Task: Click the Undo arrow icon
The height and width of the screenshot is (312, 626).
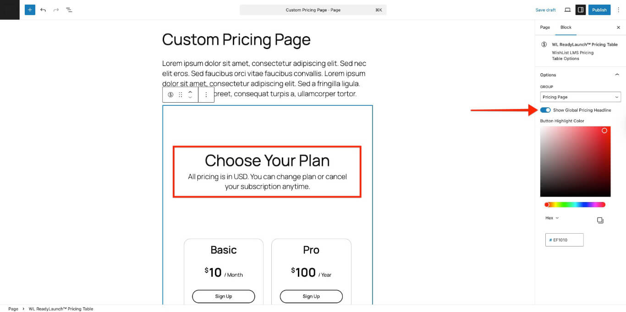Action: pos(43,9)
